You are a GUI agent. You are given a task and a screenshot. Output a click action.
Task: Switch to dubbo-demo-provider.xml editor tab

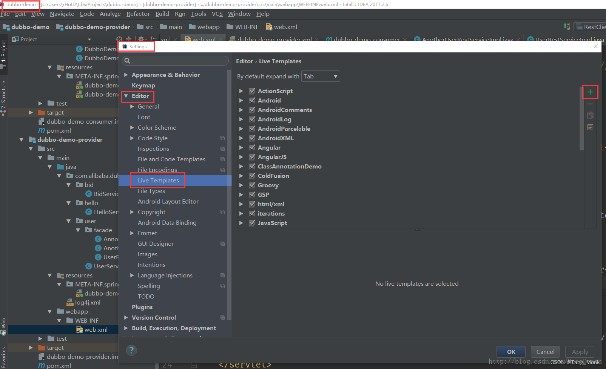point(274,39)
